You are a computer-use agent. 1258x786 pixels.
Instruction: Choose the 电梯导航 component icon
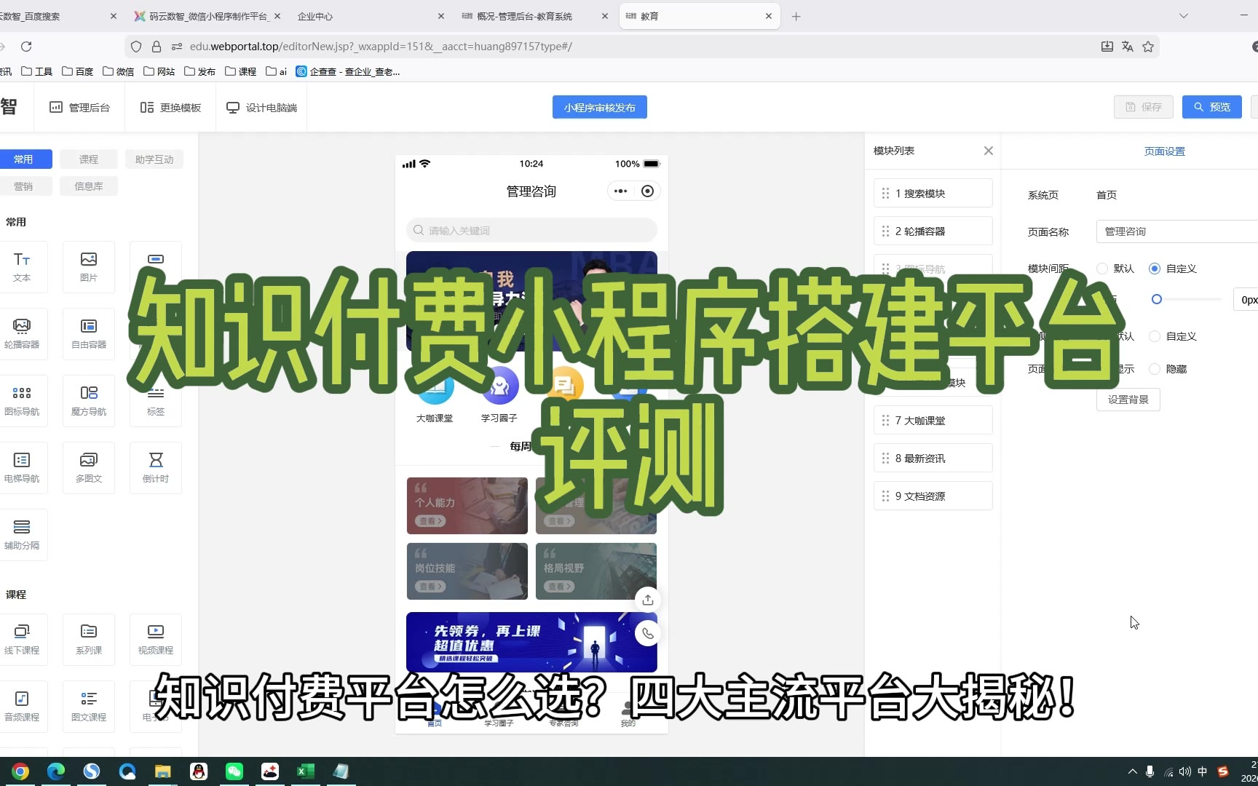click(x=22, y=467)
